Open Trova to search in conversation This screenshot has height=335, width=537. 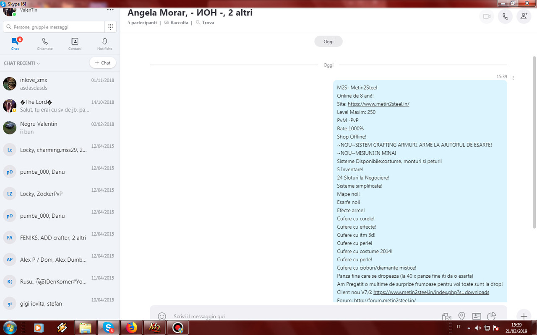[x=205, y=23]
